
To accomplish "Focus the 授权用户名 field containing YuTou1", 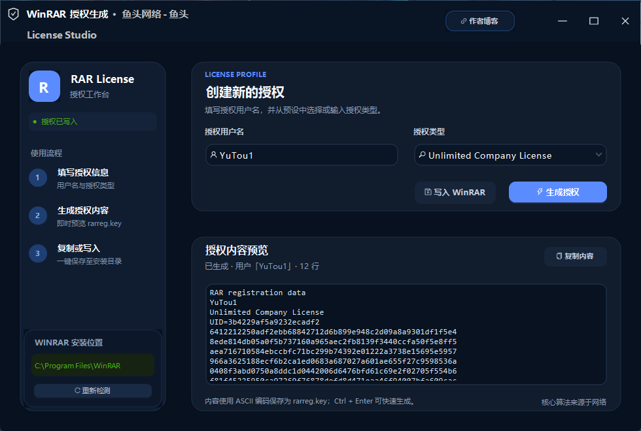I will pyautogui.click(x=302, y=155).
